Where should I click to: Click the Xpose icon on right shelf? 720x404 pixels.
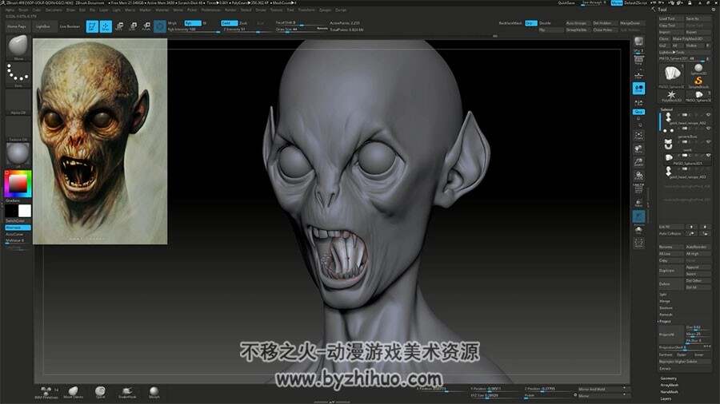[638, 244]
